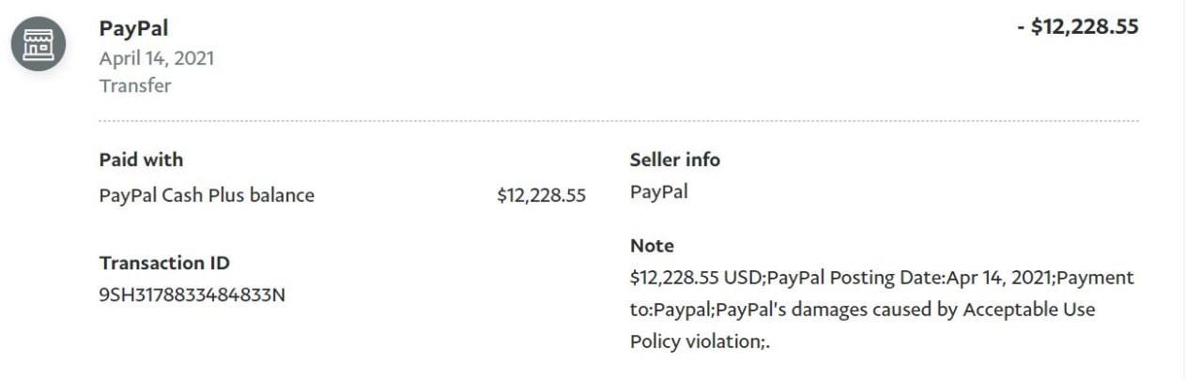Click "Policy violation" on the note's last line
The width and height of the screenshot is (1202, 379).
coord(695,341)
